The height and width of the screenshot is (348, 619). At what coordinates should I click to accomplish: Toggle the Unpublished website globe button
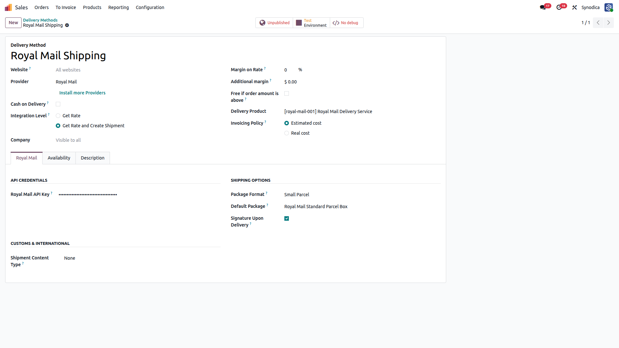click(x=274, y=23)
